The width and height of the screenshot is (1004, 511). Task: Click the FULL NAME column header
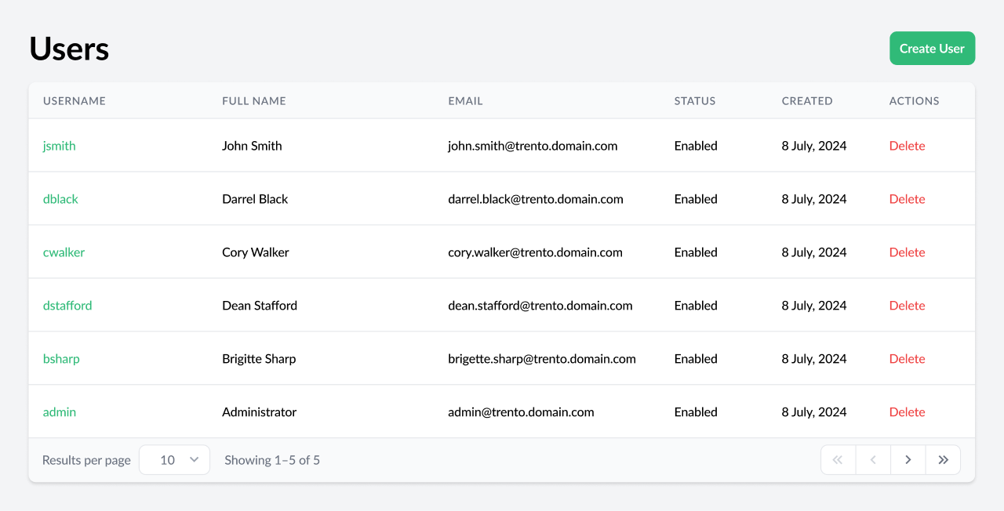pos(254,101)
